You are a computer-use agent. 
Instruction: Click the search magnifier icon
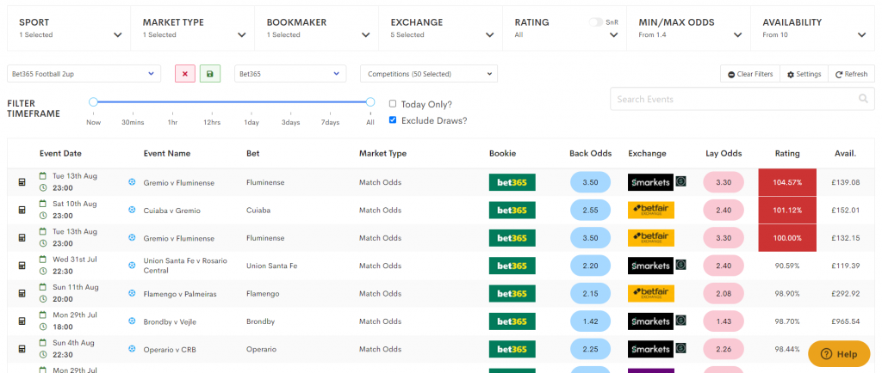(863, 100)
